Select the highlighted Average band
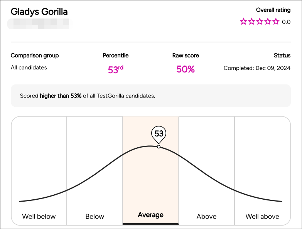 click(151, 171)
